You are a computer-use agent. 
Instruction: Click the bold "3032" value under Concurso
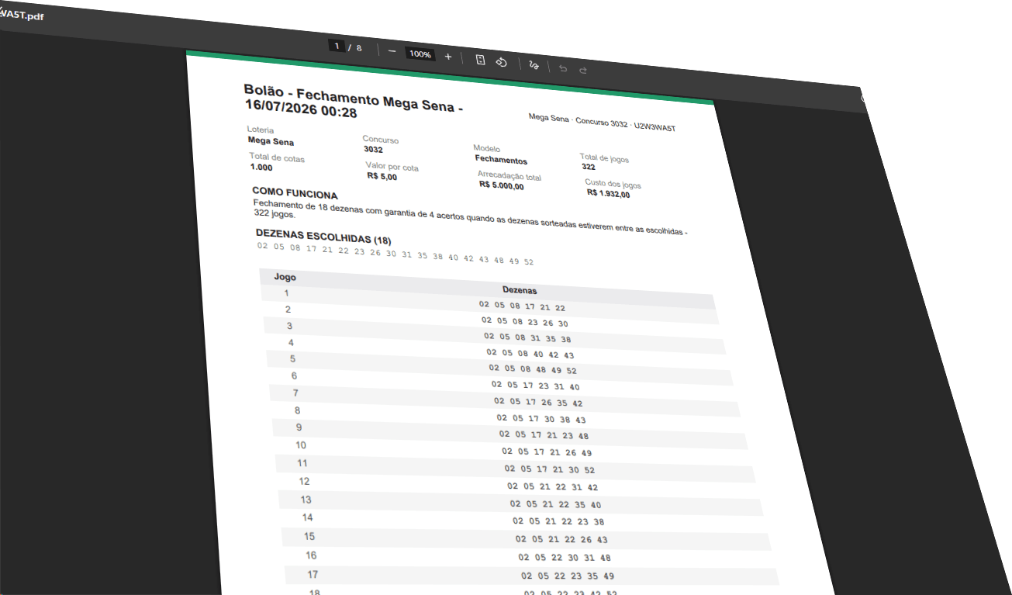click(373, 150)
